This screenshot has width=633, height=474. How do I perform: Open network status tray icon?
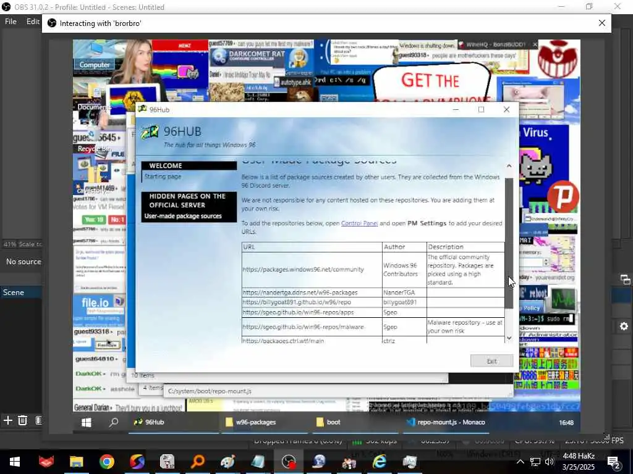[535, 462]
